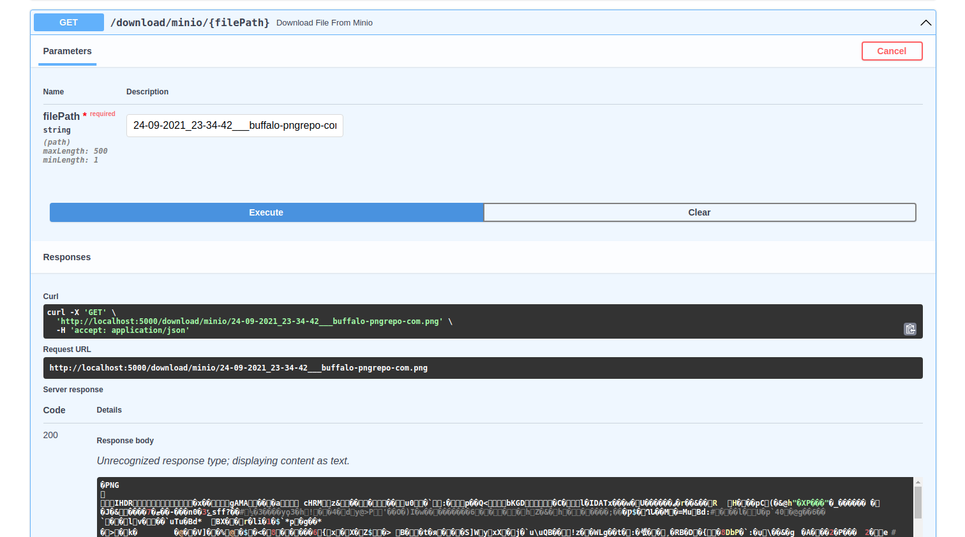
Task: Click the PNG response body content
Action: [505, 507]
